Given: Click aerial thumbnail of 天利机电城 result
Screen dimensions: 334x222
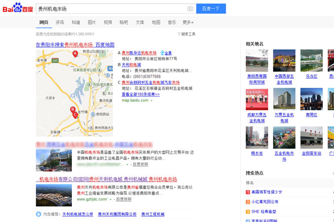Looking at the screenshot, I should click(54, 195).
